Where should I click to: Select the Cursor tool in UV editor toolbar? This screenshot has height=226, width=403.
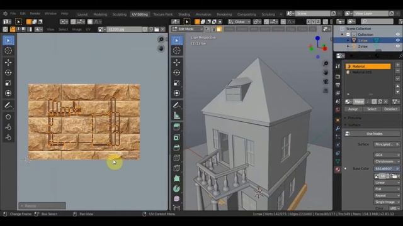coord(8,50)
